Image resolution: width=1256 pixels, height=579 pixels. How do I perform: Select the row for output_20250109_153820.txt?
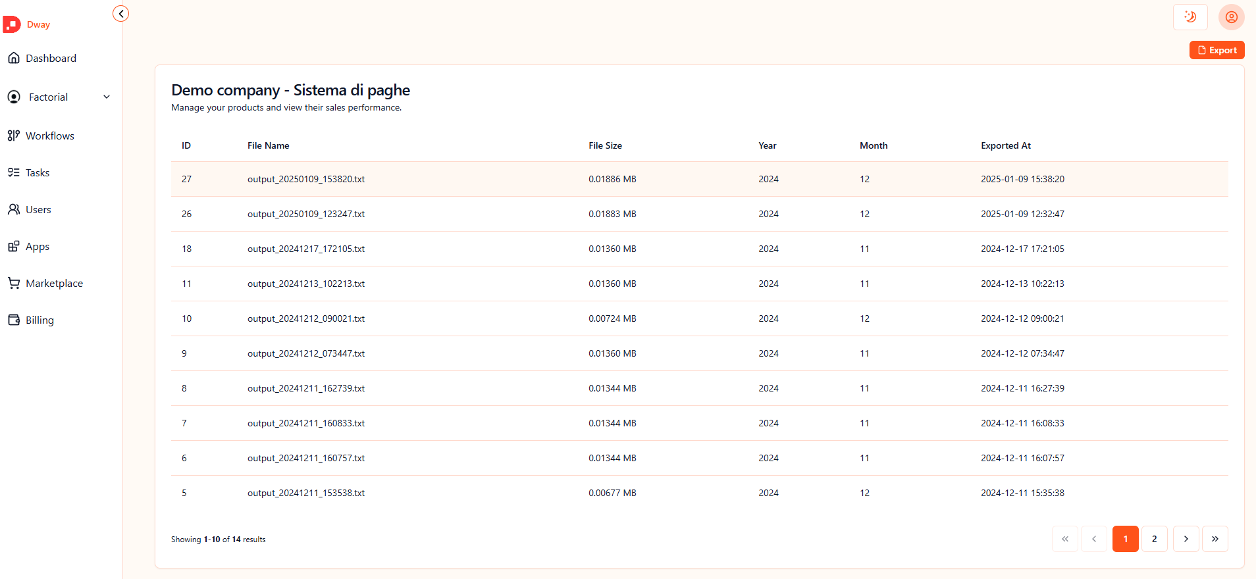(306, 179)
